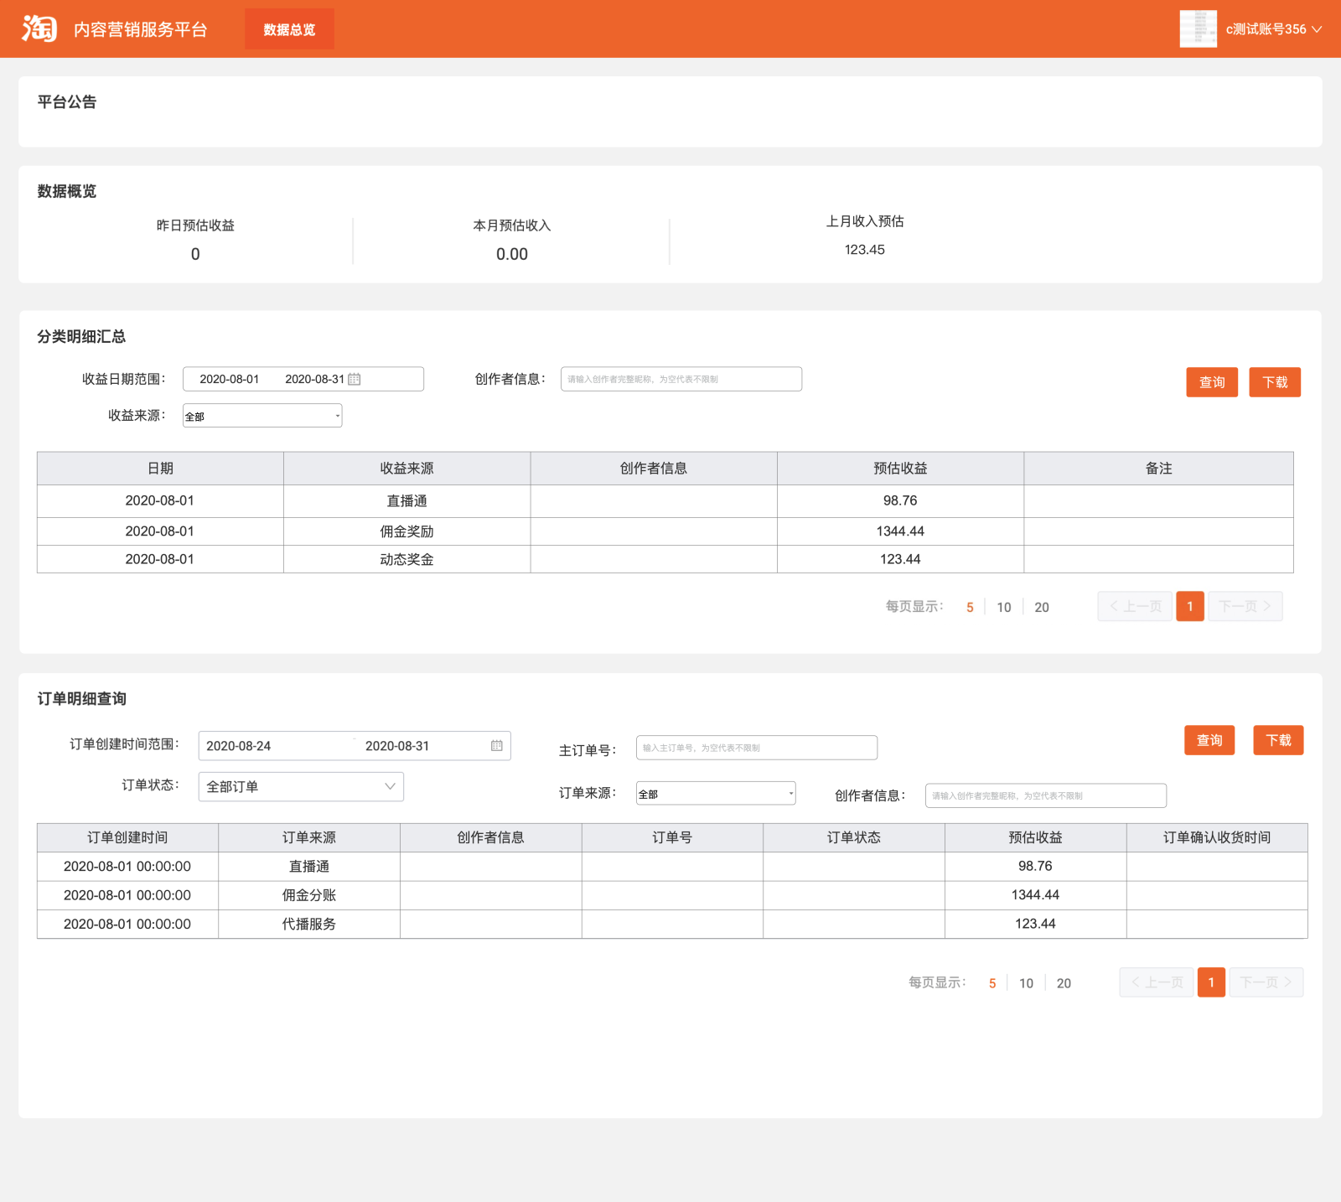Focus the 主订单号 input field

tap(757, 748)
